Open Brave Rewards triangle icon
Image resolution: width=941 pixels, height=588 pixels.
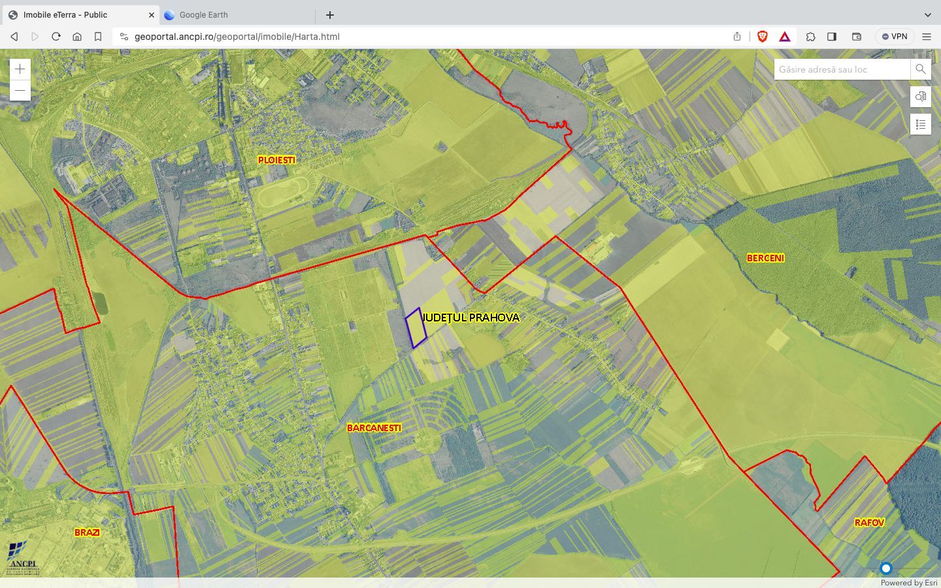tap(784, 37)
